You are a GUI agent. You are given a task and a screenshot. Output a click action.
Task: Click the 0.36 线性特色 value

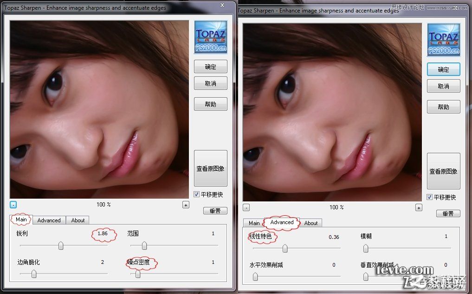[334, 237]
